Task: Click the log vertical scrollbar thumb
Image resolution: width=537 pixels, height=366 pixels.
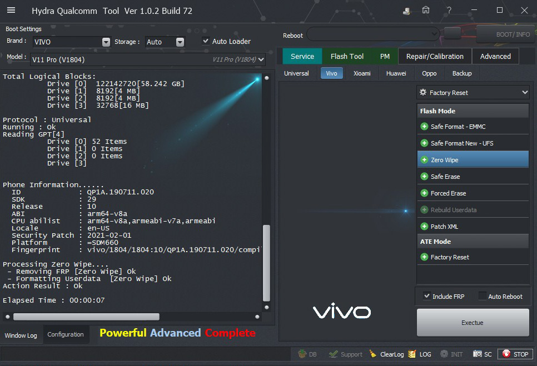Action: [266, 263]
